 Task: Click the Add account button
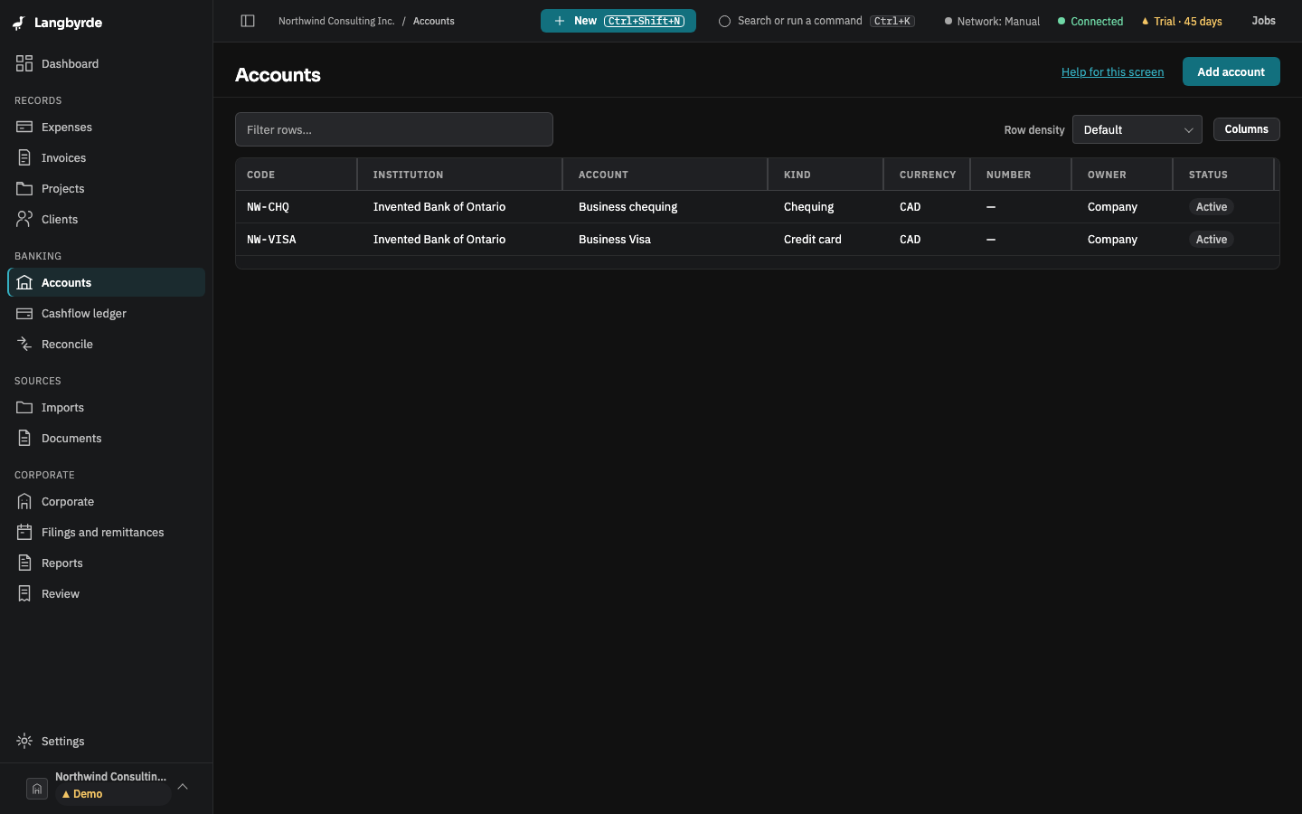1231,71
